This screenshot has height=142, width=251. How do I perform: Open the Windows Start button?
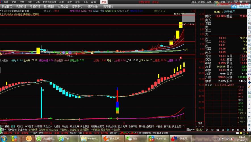pos(4,139)
